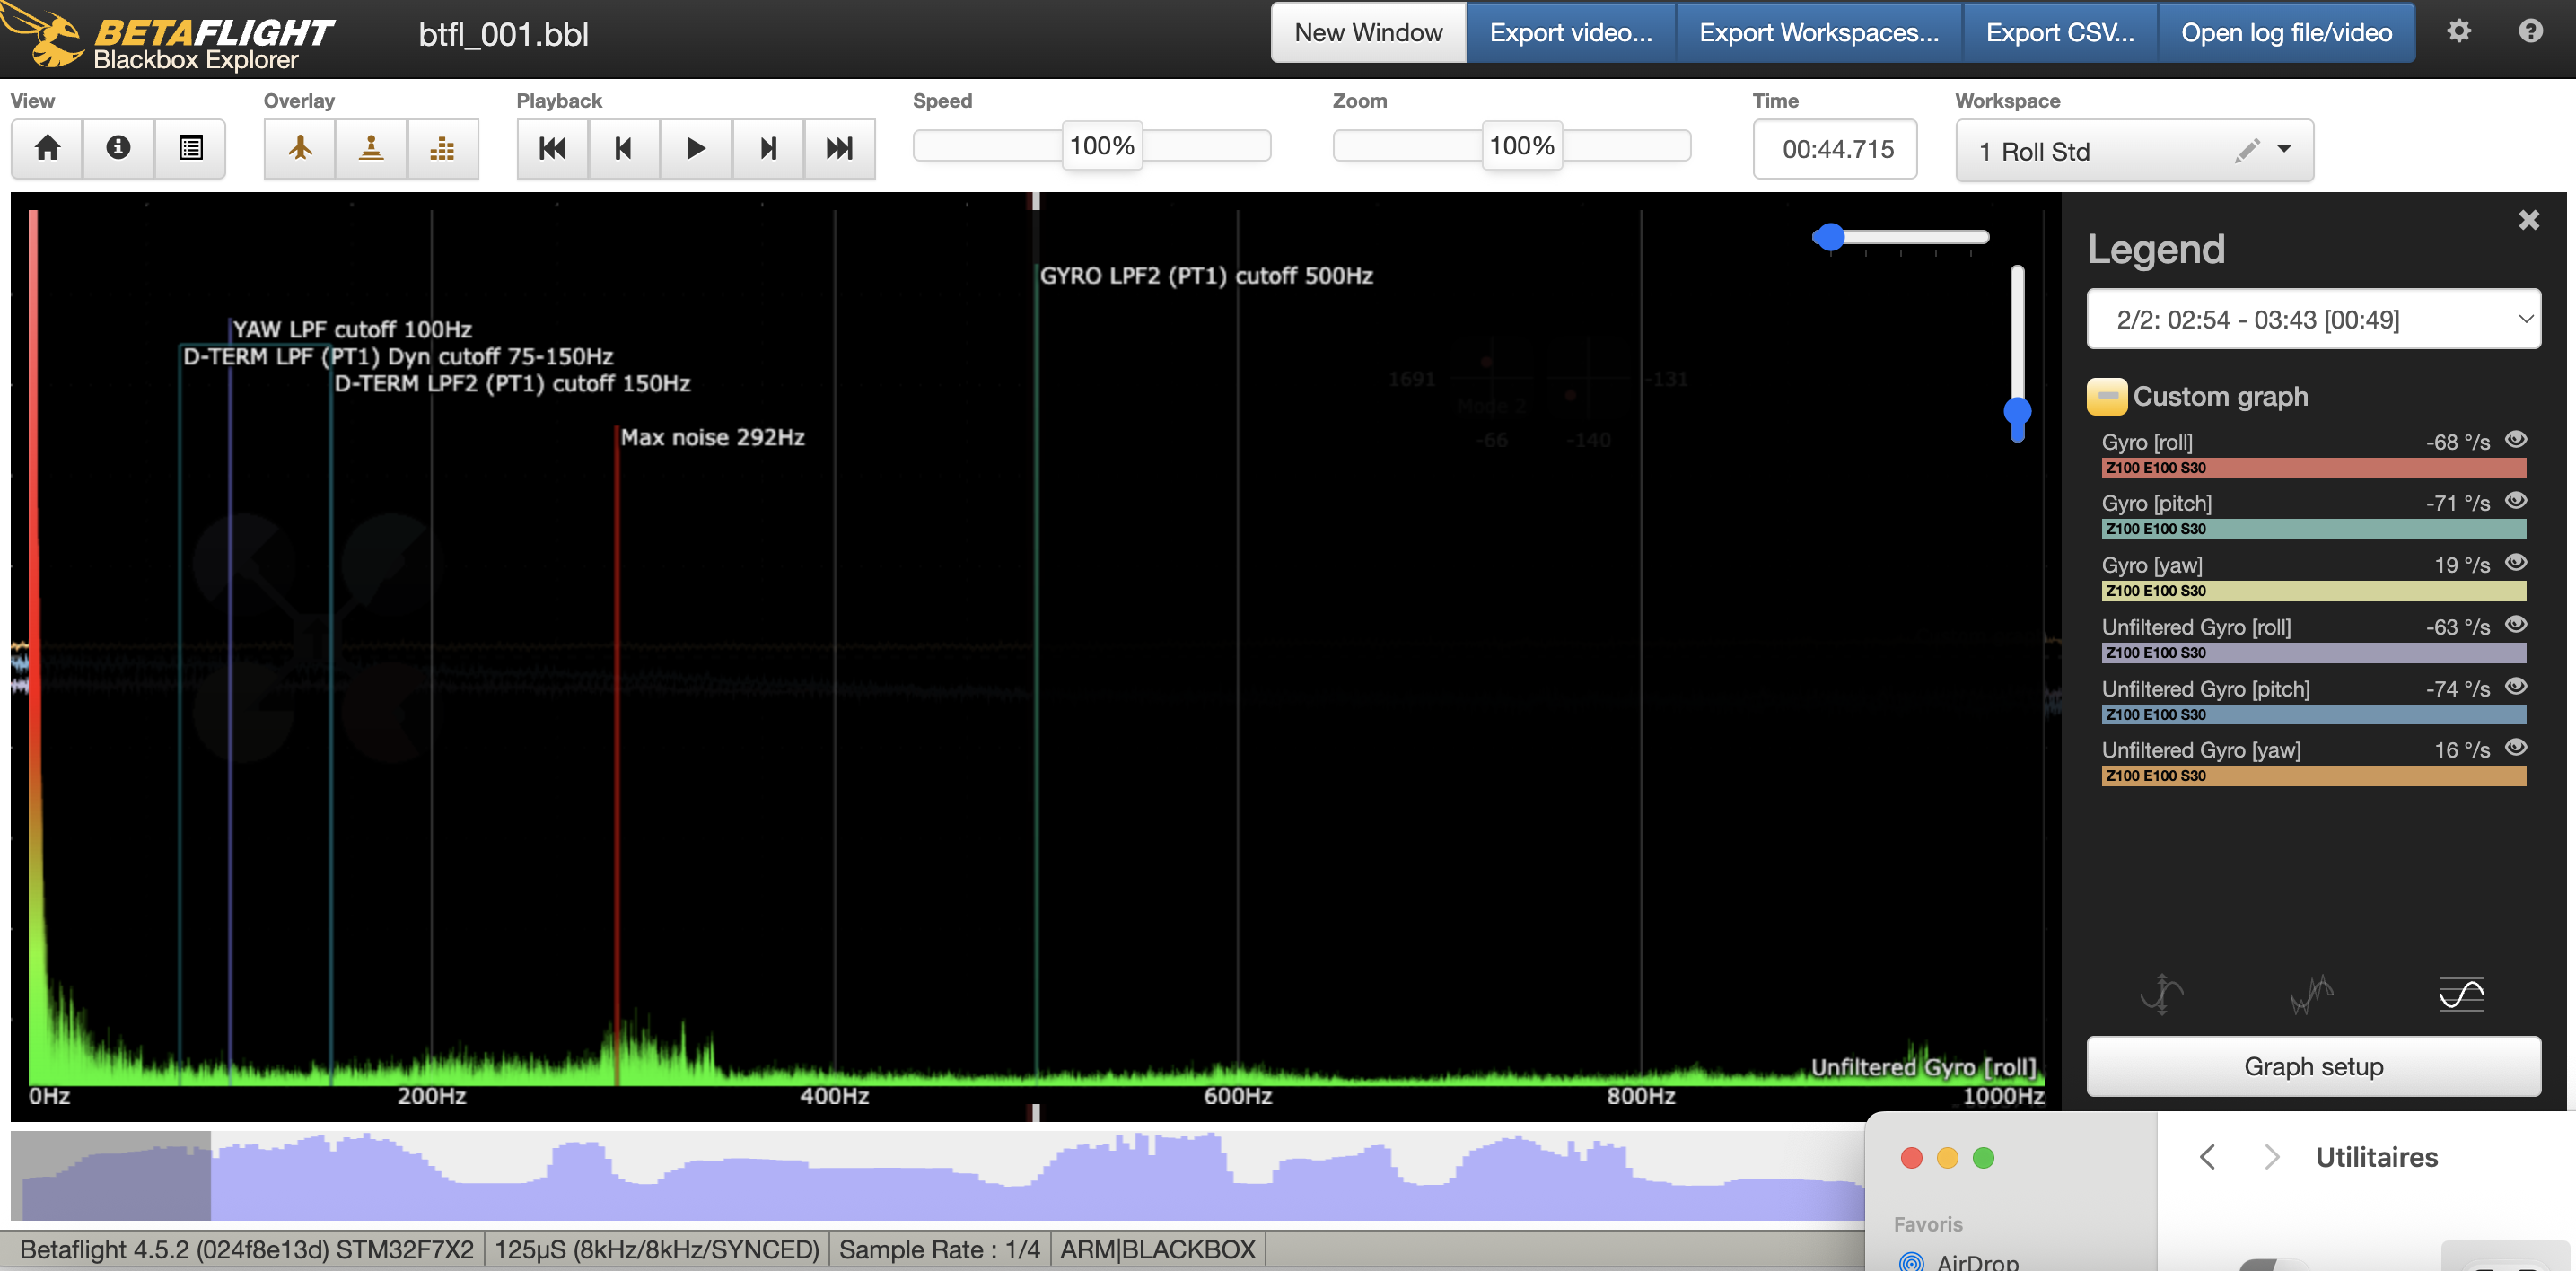Hide the Gyro [roll] trace
The width and height of the screenshot is (2576, 1271).
tap(2516, 440)
